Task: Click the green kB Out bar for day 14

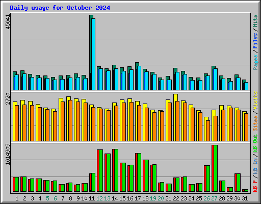Action: pos(116,170)
